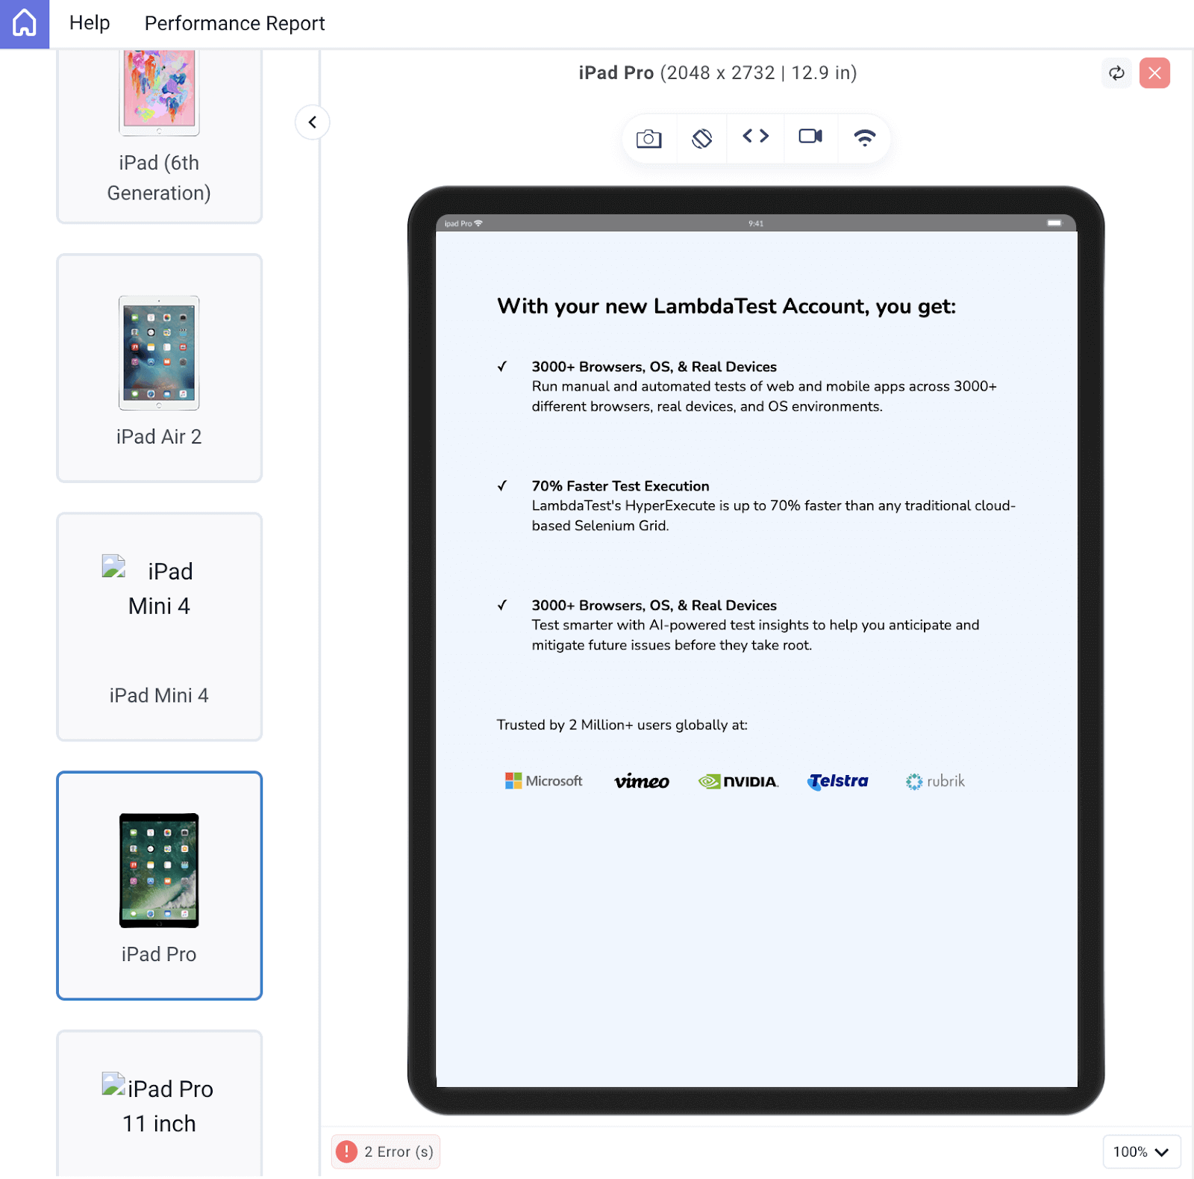This screenshot has height=1179, width=1194.
Task: Choose the iPad (6th Generation) device
Action: pos(159,136)
